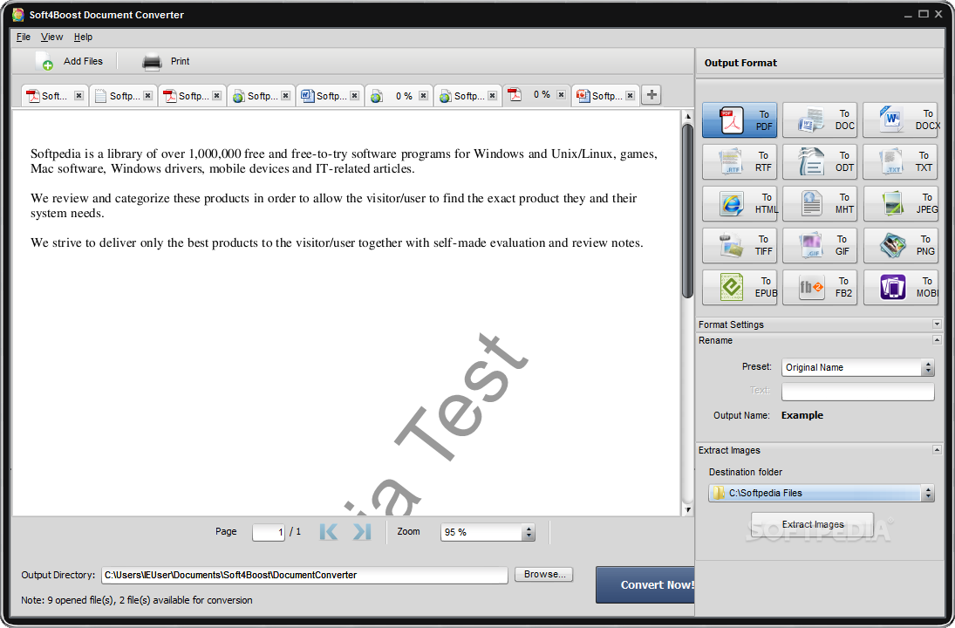Go to the last page arrow

pyautogui.click(x=362, y=532)
